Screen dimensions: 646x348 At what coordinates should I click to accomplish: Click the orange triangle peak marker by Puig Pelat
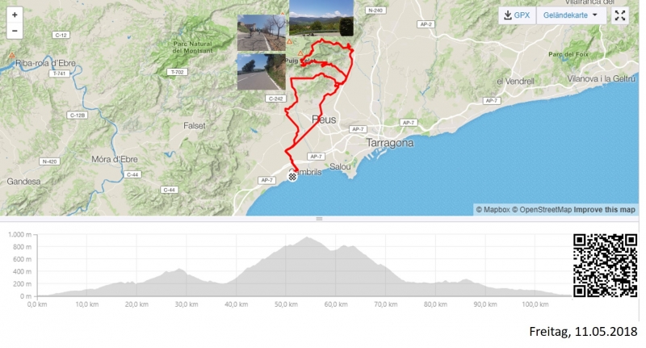[x=300, y=53]
